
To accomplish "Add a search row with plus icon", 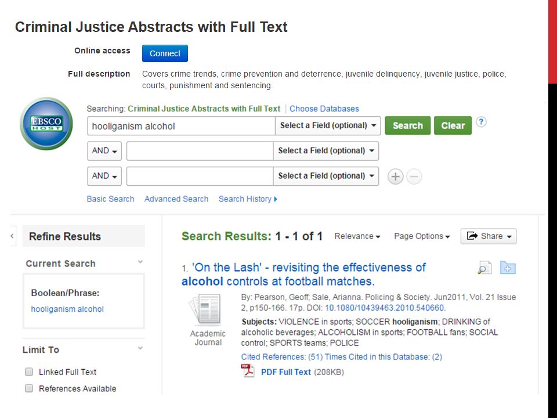I will (x=395, y=176).
